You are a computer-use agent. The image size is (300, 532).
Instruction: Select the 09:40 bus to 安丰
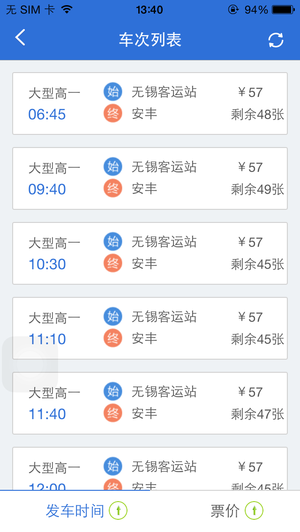pos(150,178)
